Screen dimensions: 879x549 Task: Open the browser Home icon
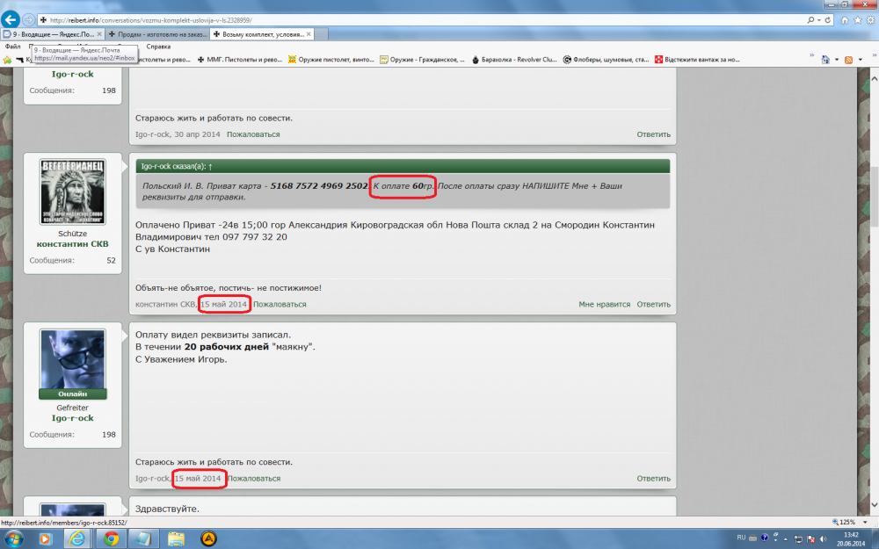pos(845,19)
